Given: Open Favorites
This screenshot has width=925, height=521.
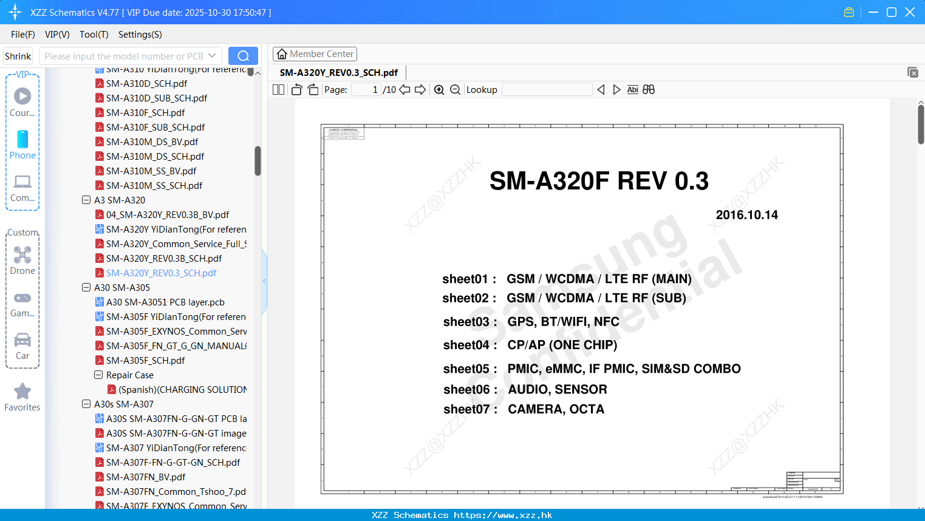Looking at the screenshot, I should tap(22, 398).
